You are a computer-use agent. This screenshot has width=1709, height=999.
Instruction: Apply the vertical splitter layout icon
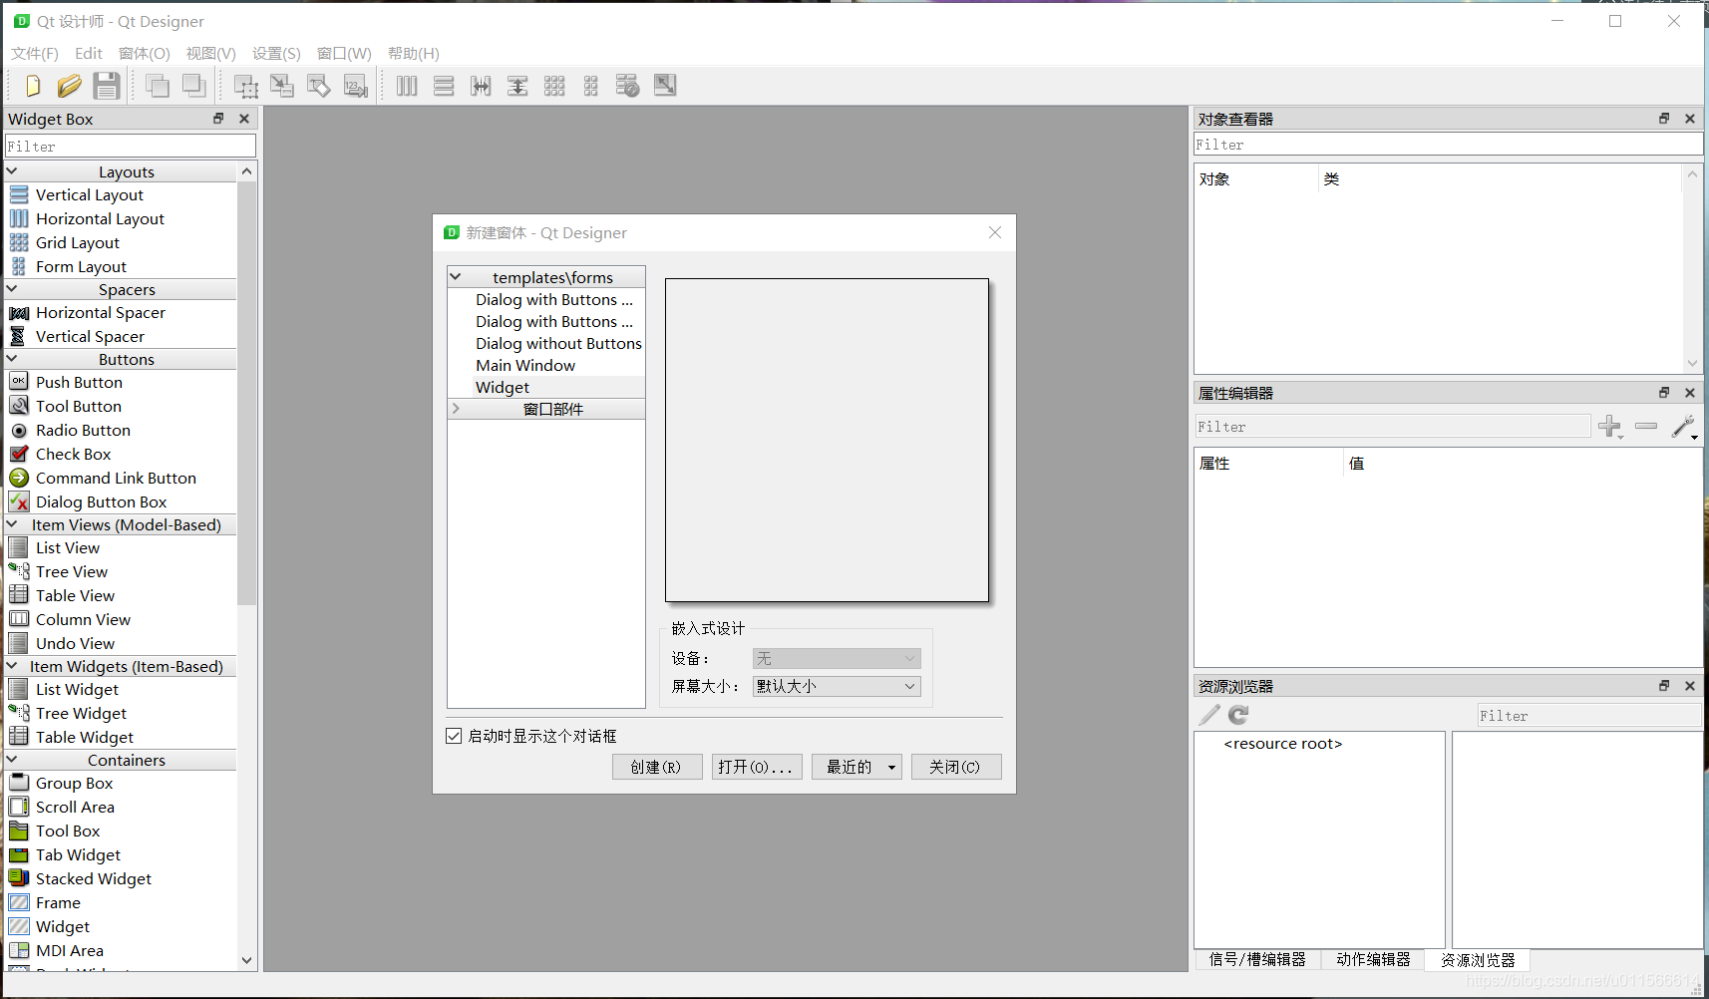tap(517, 86)
